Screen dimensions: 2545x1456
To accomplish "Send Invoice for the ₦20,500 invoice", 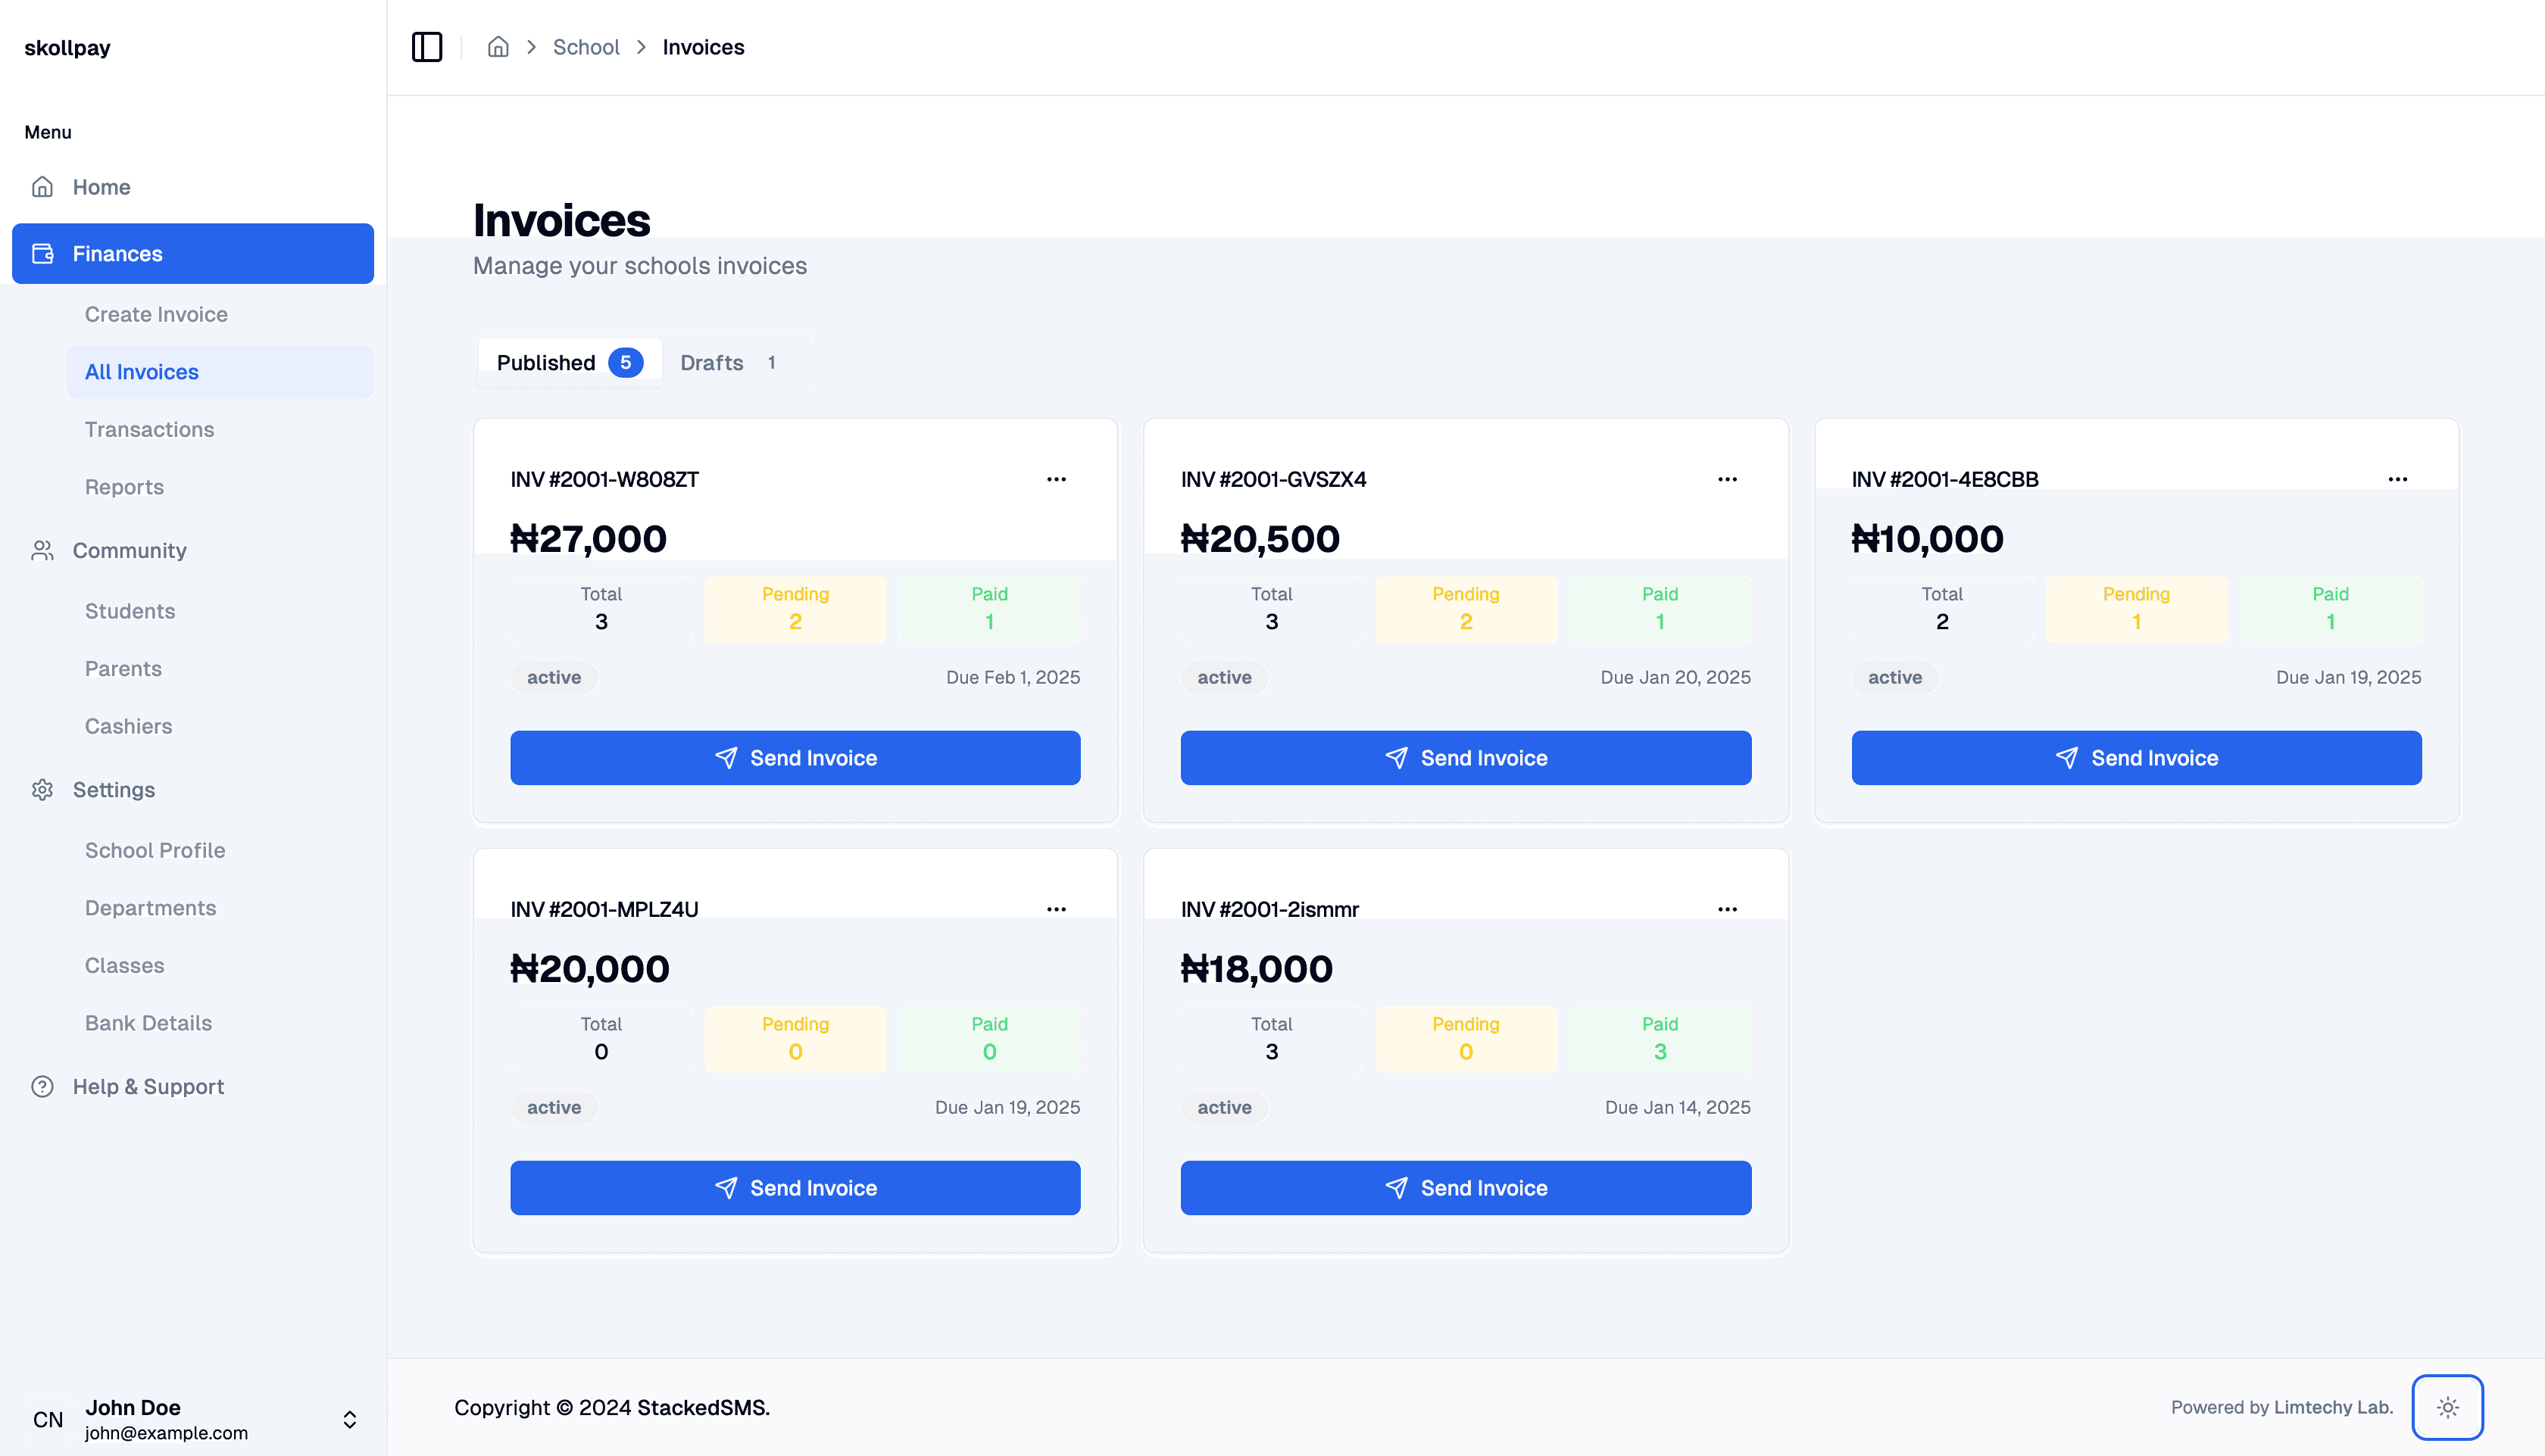I will (1466, 758).
